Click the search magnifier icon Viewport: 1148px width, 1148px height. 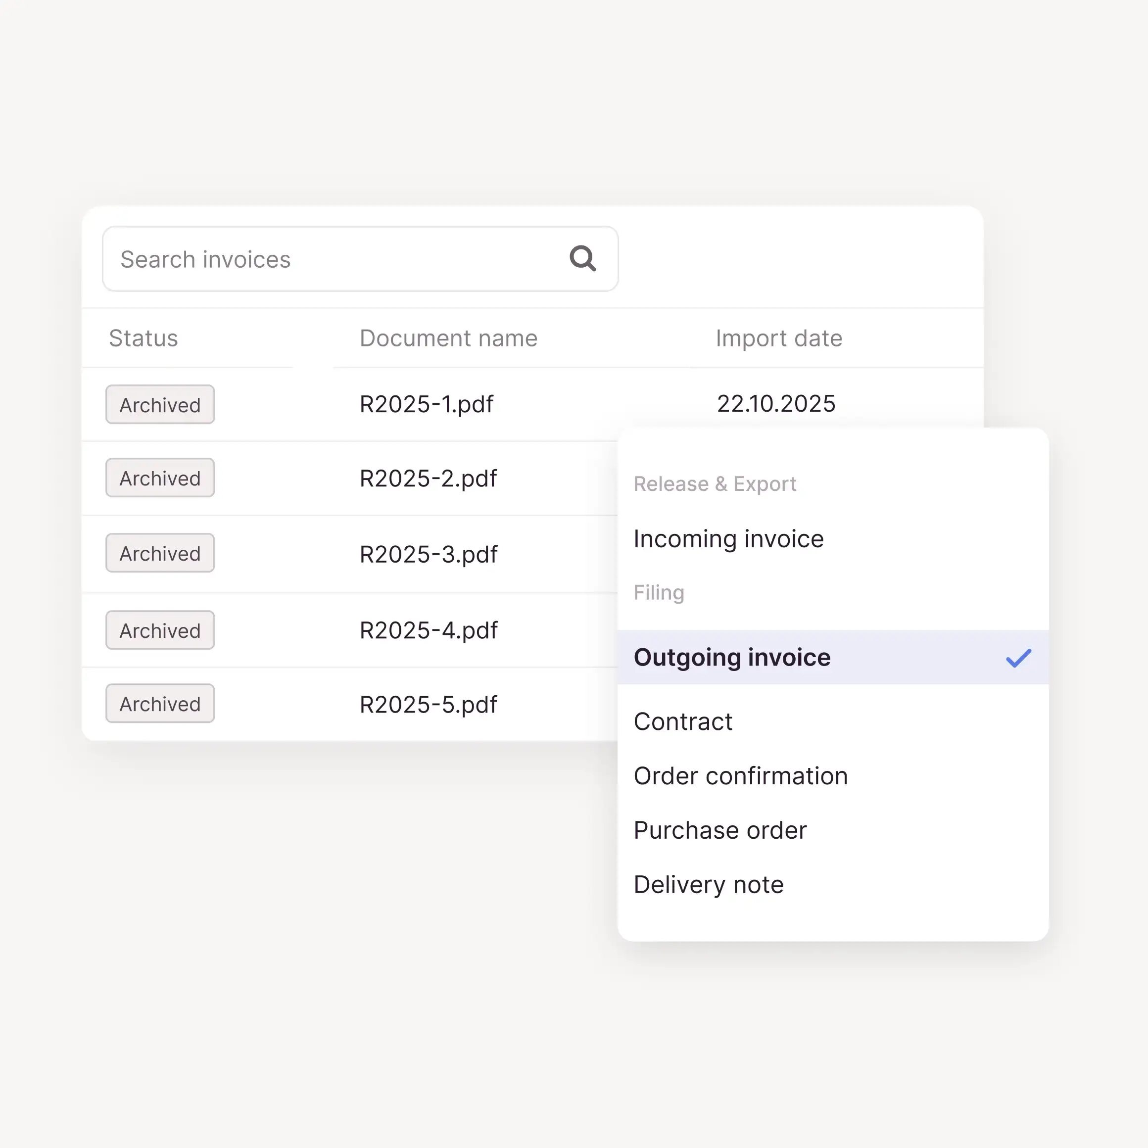[x=582, y=258]
